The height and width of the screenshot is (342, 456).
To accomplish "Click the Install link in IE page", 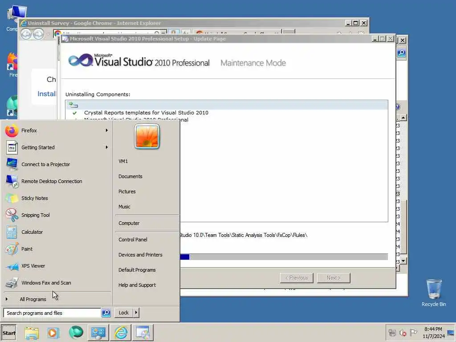I will tap(46, 94).
